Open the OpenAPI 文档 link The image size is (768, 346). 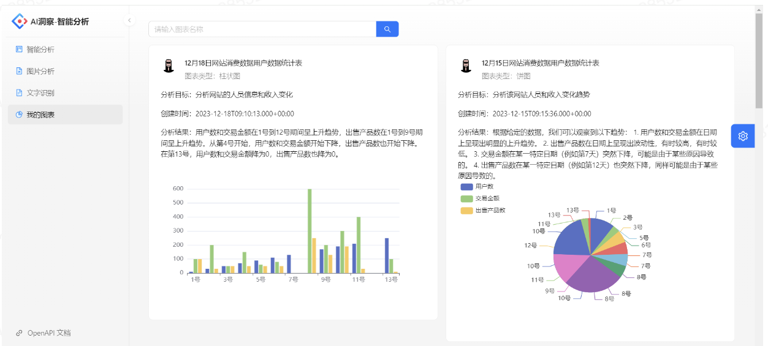49,333
